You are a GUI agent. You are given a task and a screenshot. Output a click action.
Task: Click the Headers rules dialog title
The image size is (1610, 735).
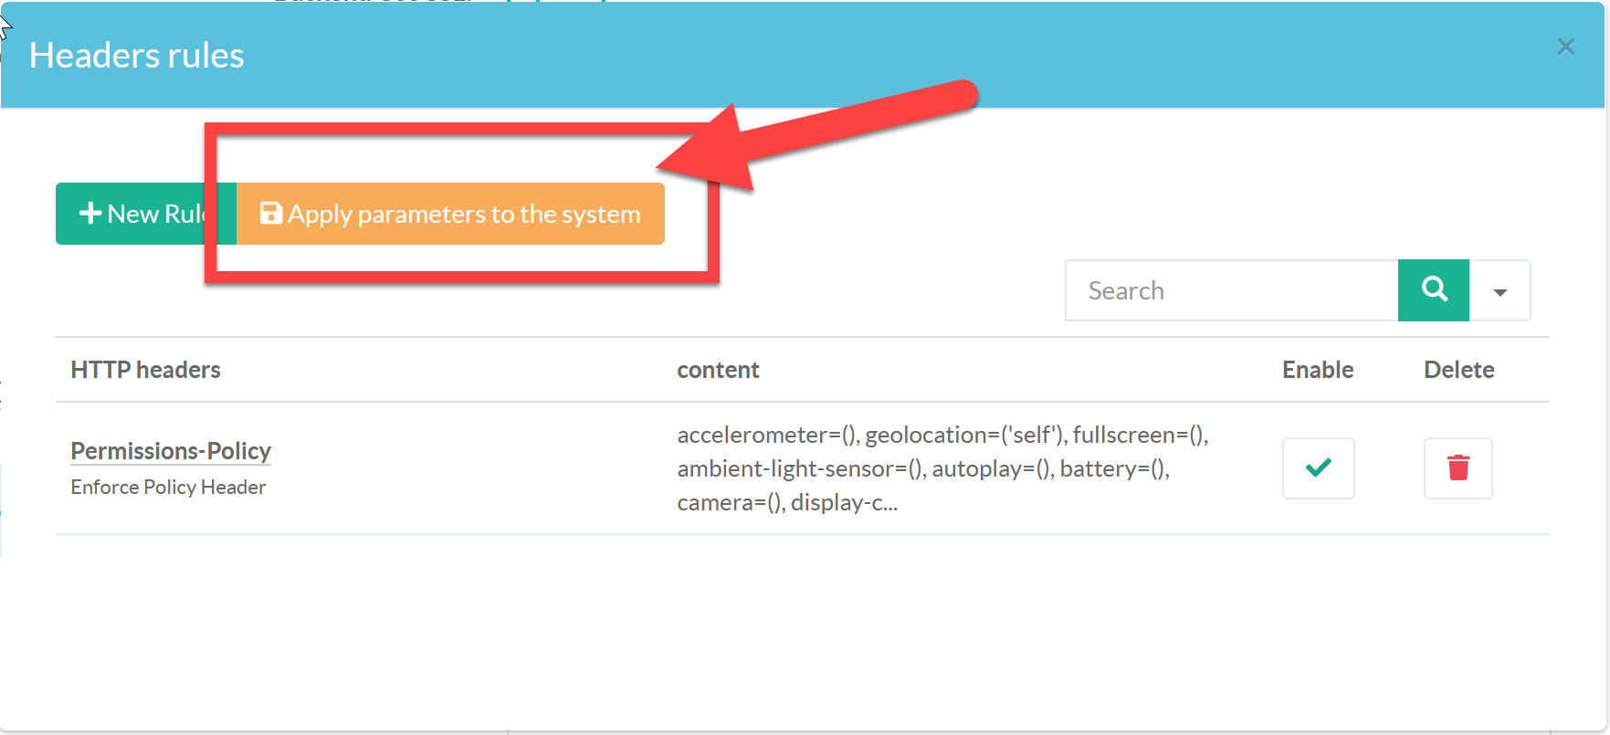point(137,56)
